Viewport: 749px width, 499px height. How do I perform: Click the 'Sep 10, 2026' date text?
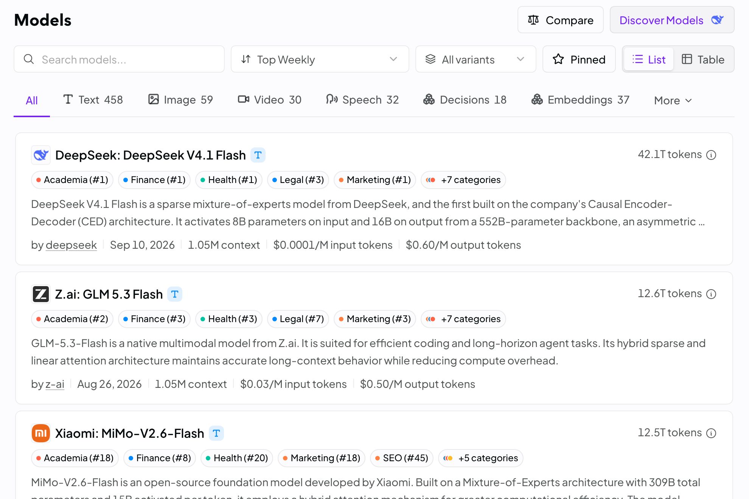coord(142,245)
